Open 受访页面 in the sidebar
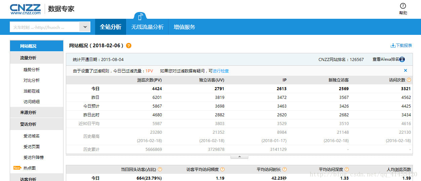421x181 pixels. (x=32, y=147)
